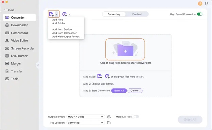Click the Add Files icon in top toolbar

(x=51, y=14)
